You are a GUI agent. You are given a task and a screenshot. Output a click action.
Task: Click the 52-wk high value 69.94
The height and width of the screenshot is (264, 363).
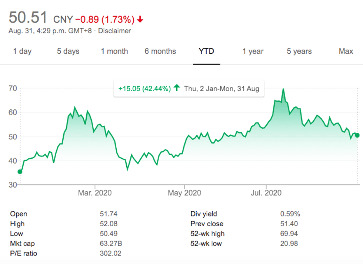[x=289, y=234]
